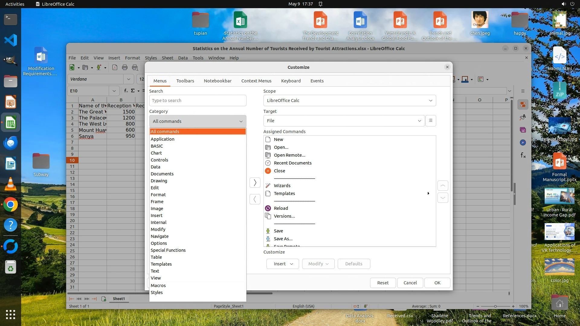Expand the Scope LibreOffice Calc dropdown
The width and height of the screenshot is (580, 326).
click(x=350, y=101)
